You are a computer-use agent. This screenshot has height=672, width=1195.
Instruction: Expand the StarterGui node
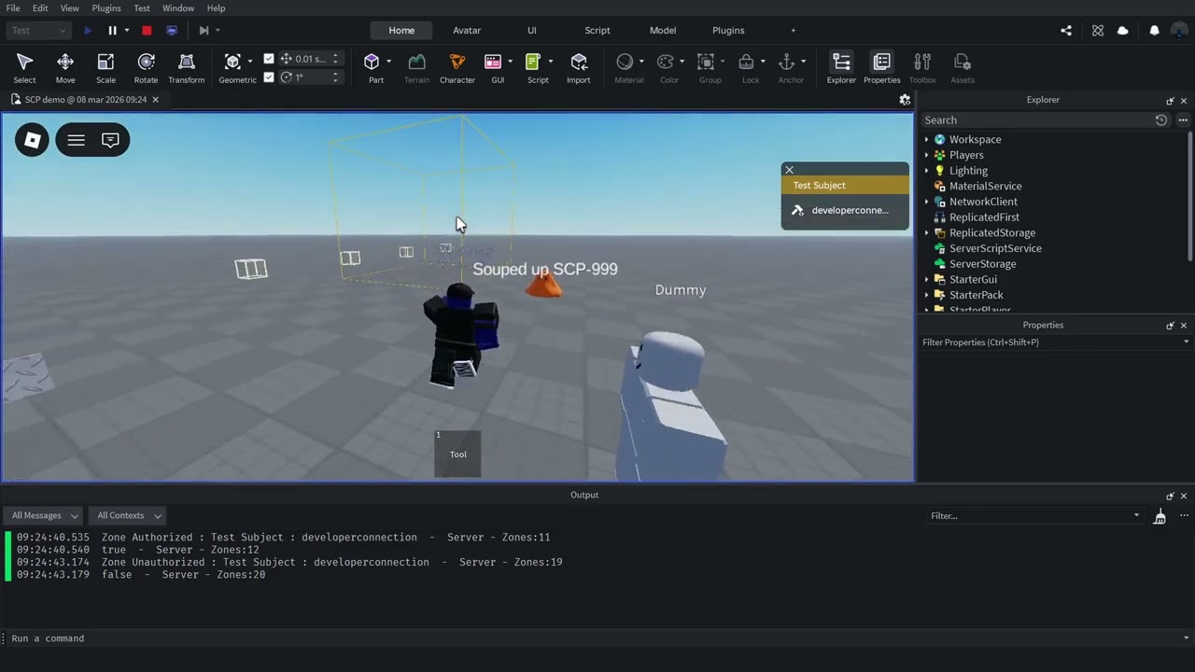[927, 280]
